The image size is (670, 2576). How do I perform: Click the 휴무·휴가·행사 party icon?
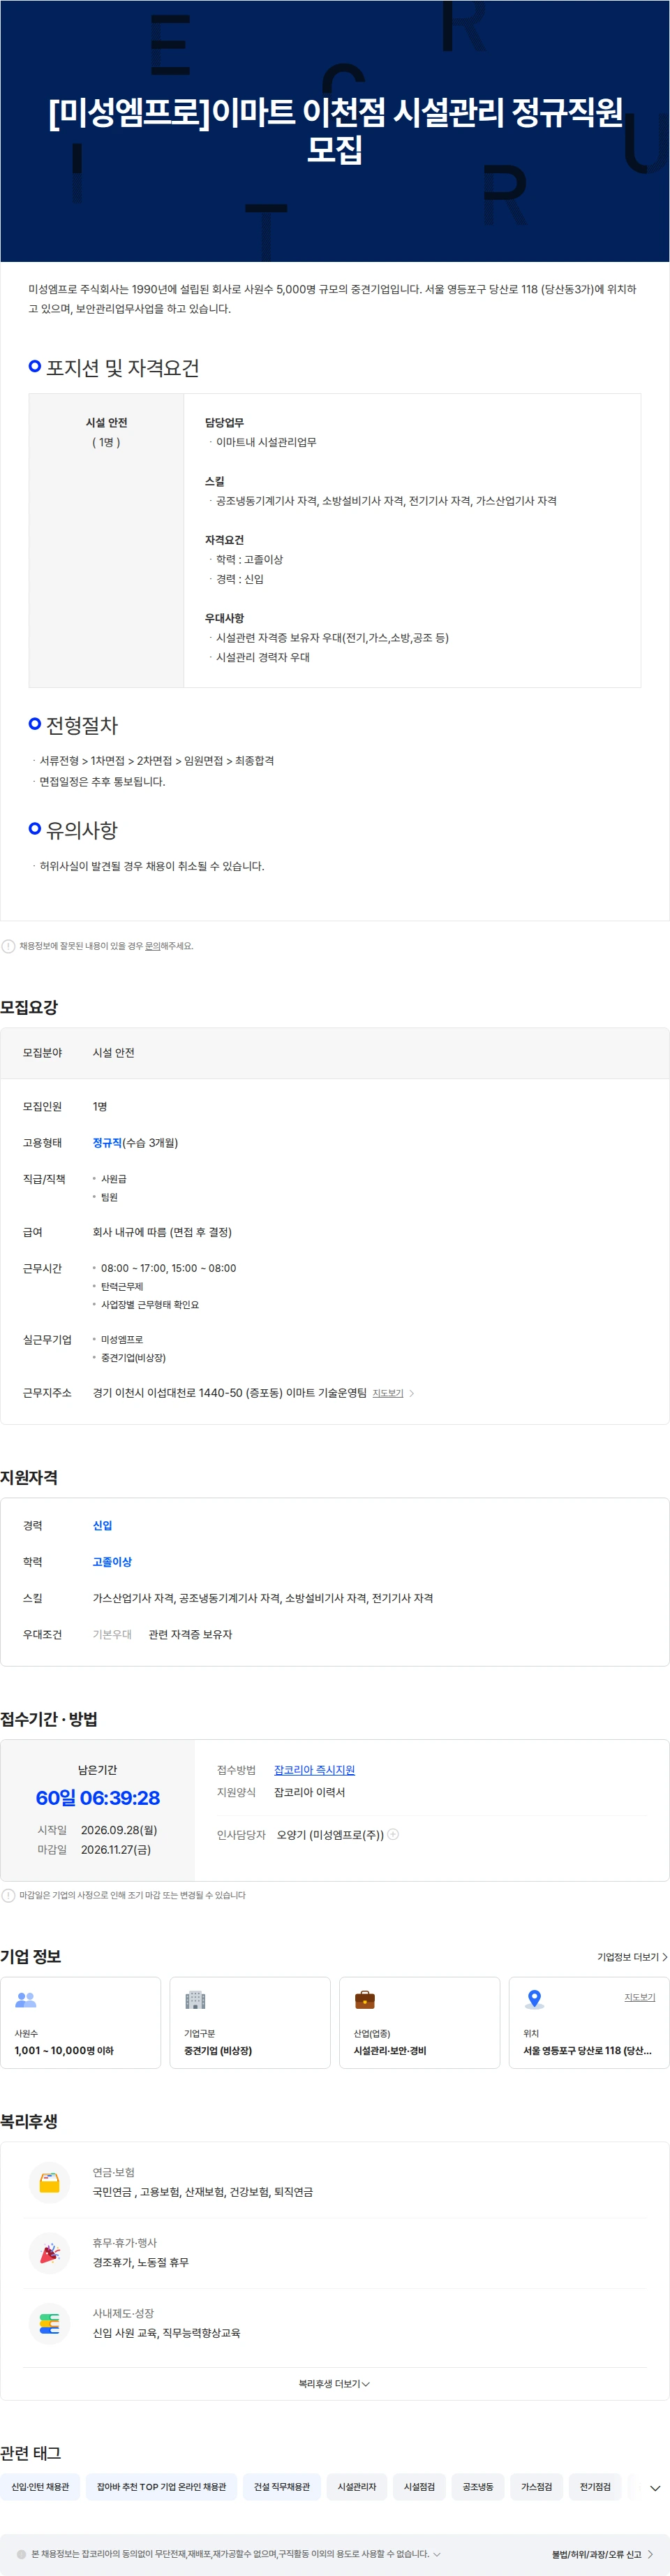[x=49, y=2253]
